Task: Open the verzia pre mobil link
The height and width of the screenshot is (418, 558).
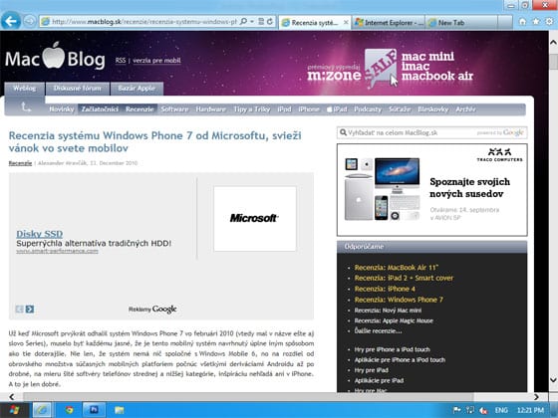Action: (x=156, y=60)
